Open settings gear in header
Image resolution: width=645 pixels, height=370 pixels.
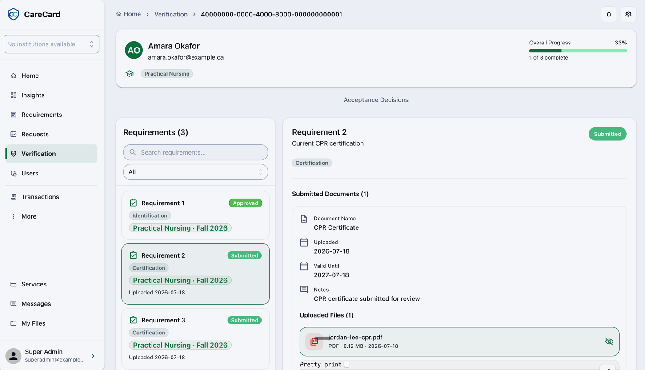[629, 14]
